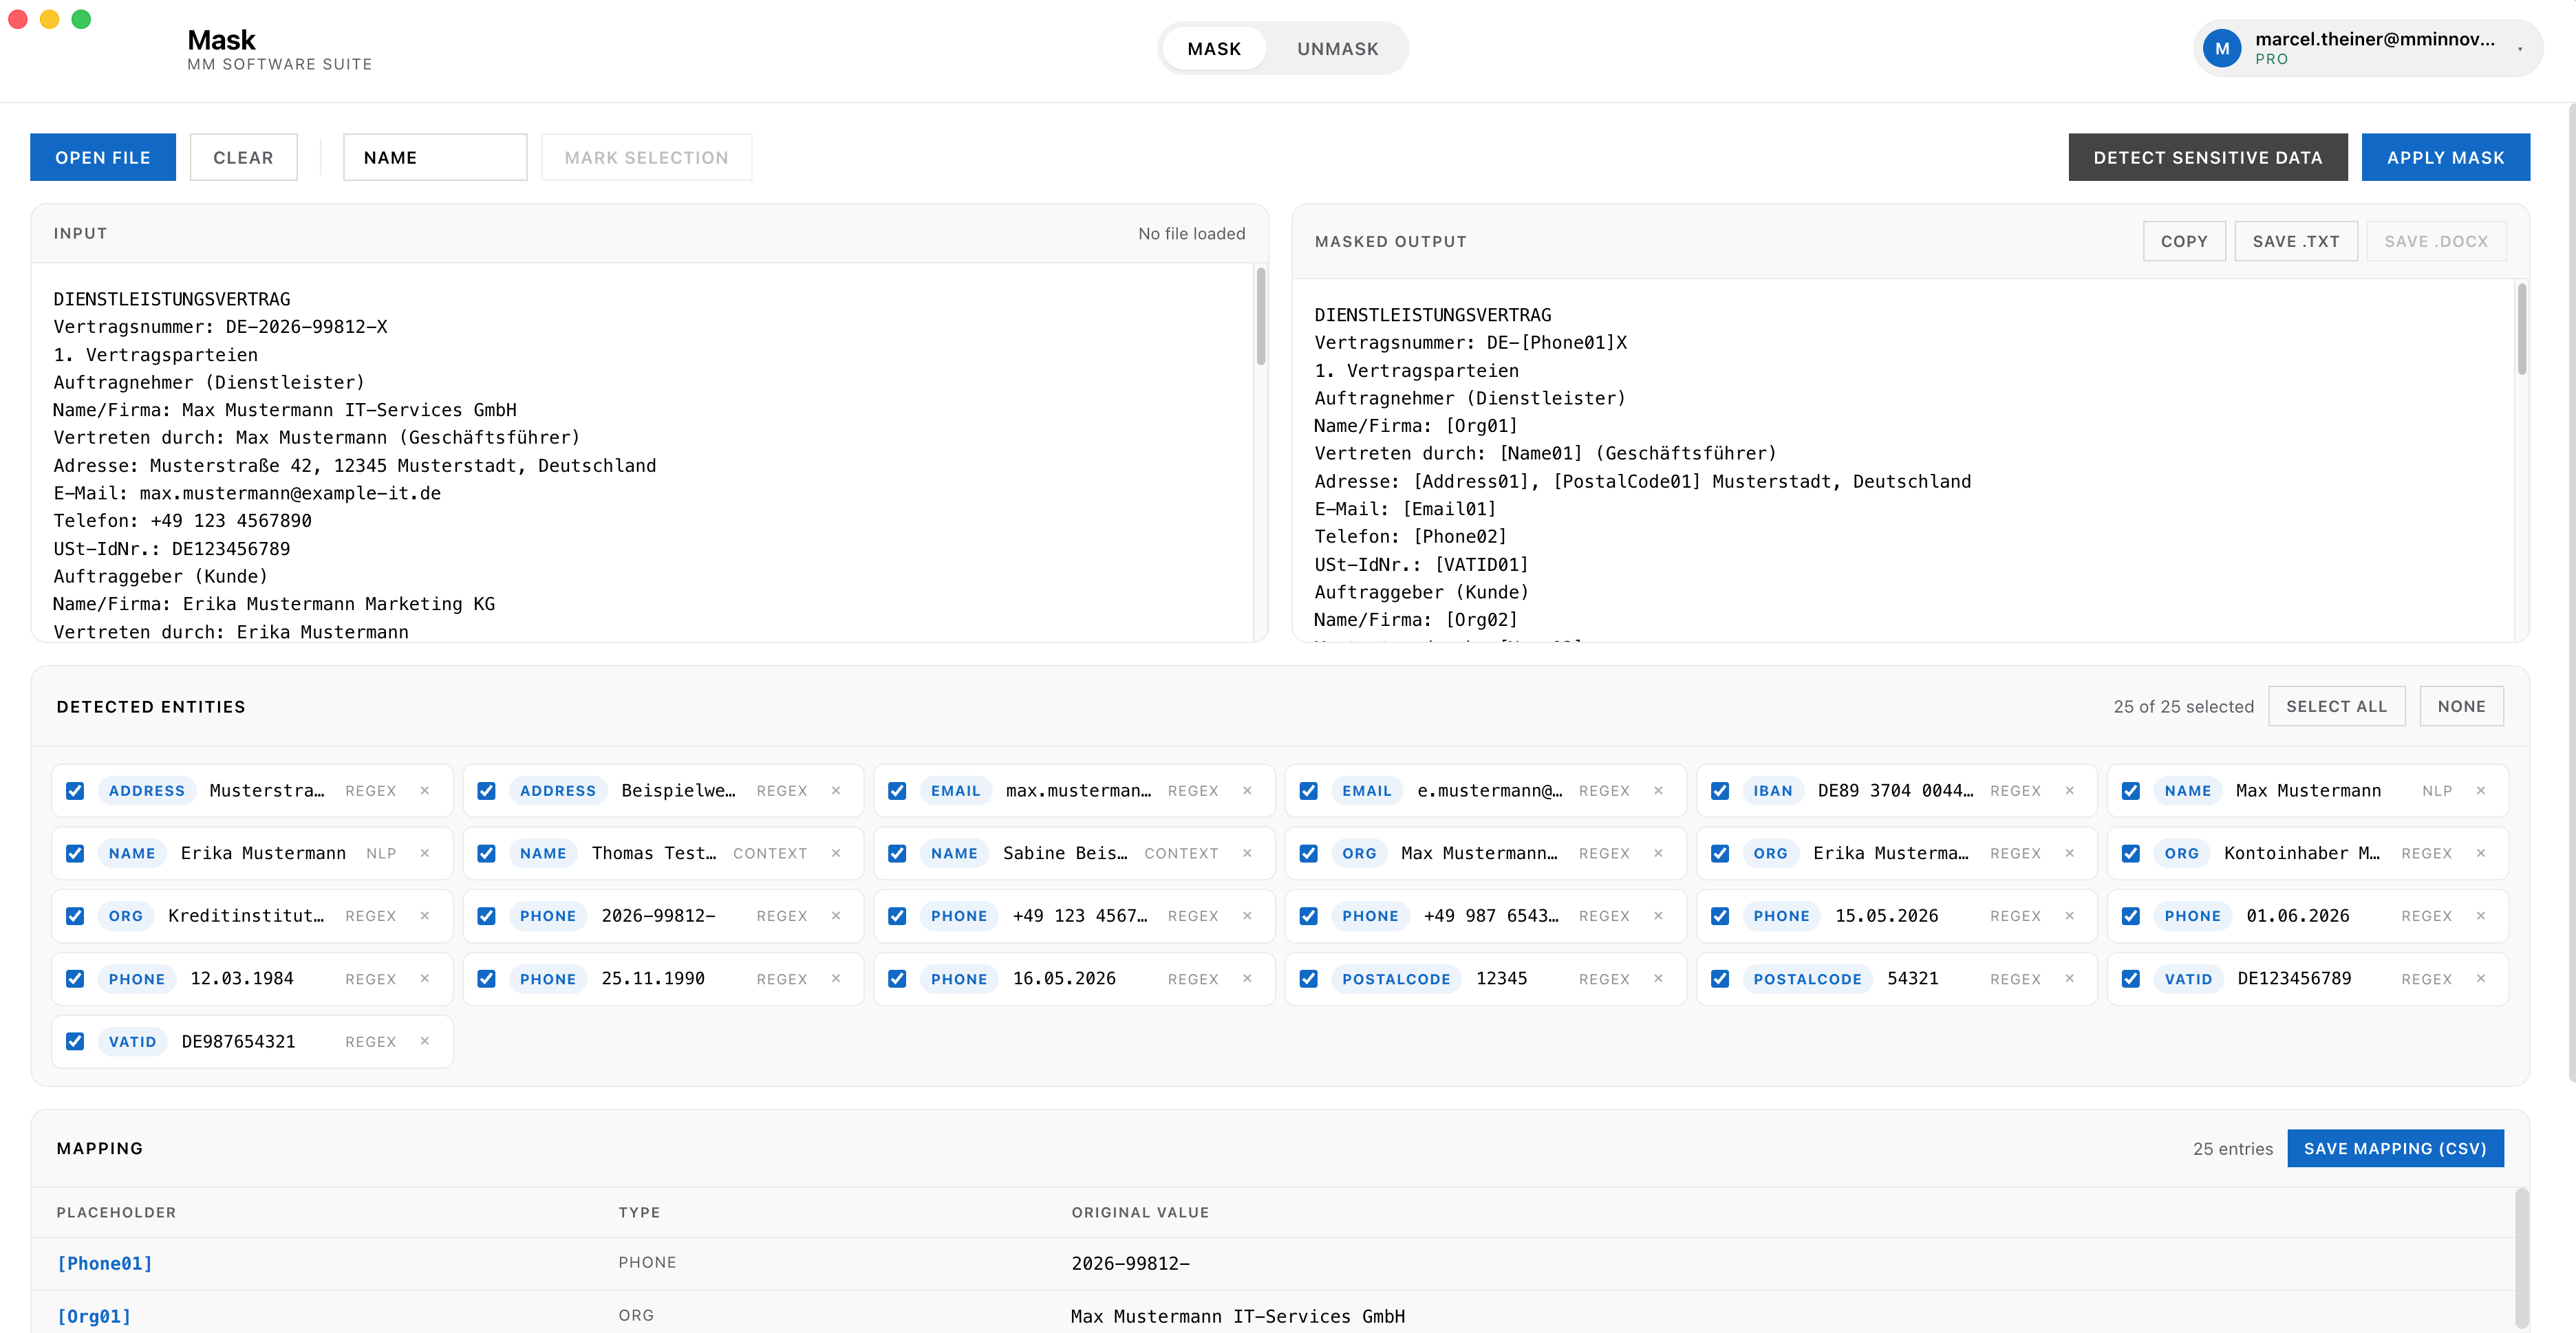Screen dimensions: 2576x1333
Task: Delete the 12345 POSTALCODE entity
Action: click(1658, 978)
